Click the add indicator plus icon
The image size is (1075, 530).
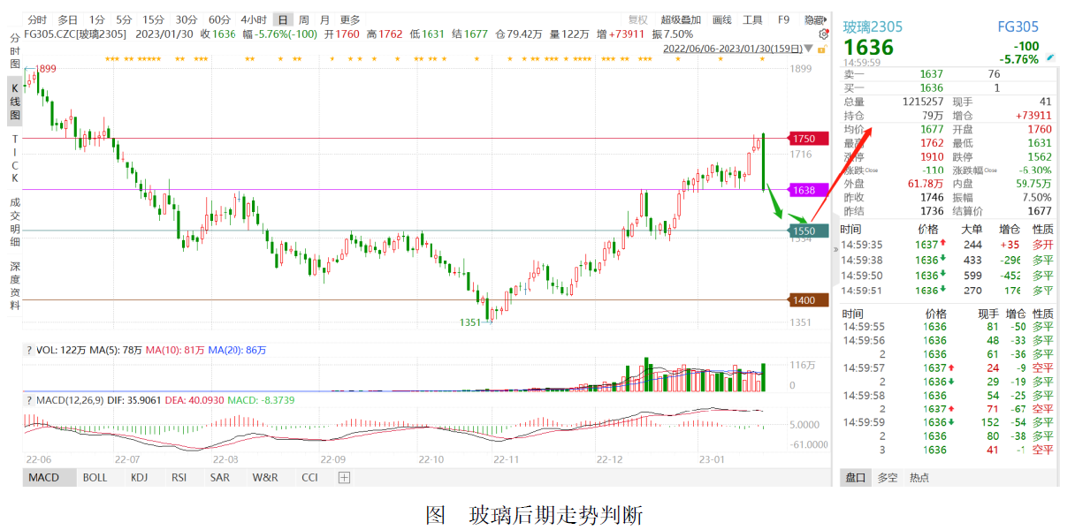tap(344, 478)
